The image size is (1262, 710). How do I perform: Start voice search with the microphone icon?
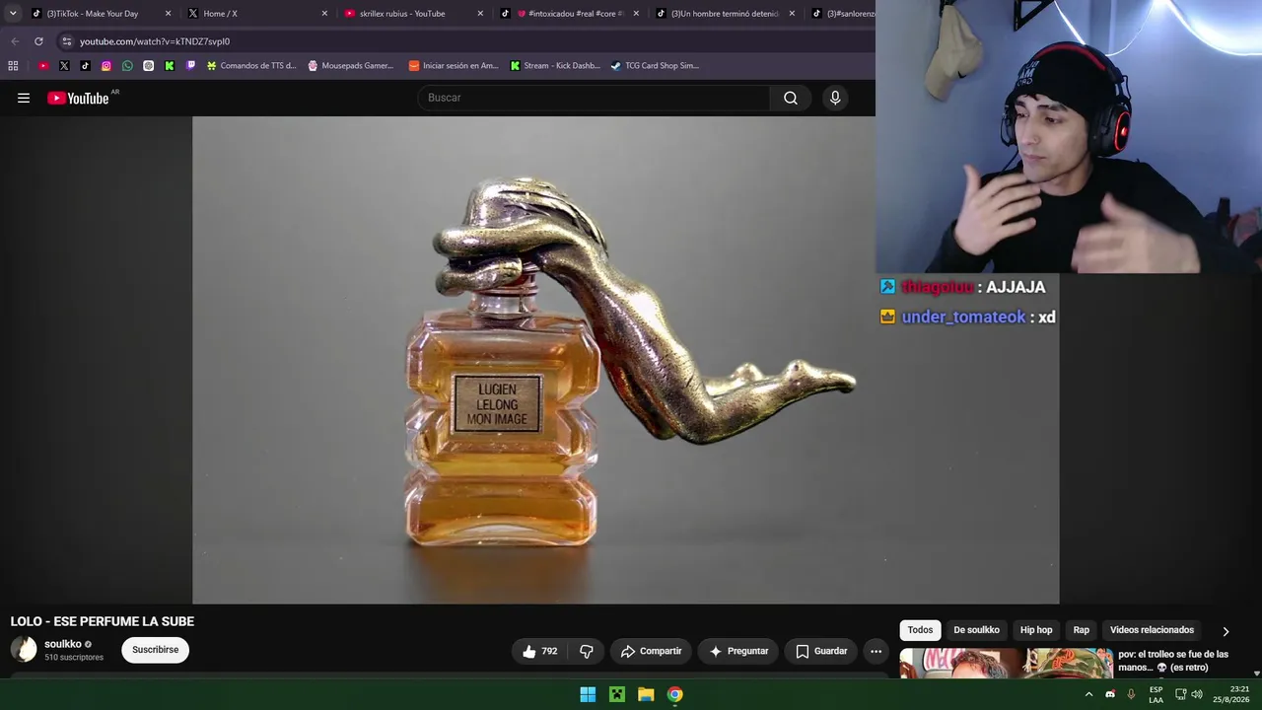click(835, 98)
